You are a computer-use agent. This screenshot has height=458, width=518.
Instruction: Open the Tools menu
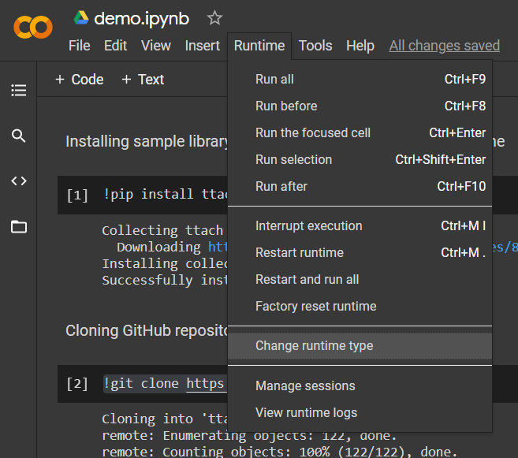pos(315,46)
